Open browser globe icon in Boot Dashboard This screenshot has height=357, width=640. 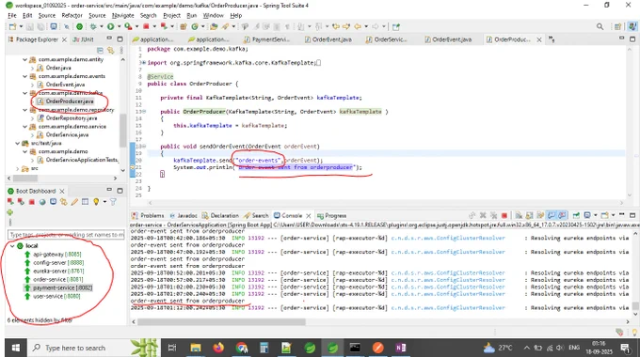point(42,202)
